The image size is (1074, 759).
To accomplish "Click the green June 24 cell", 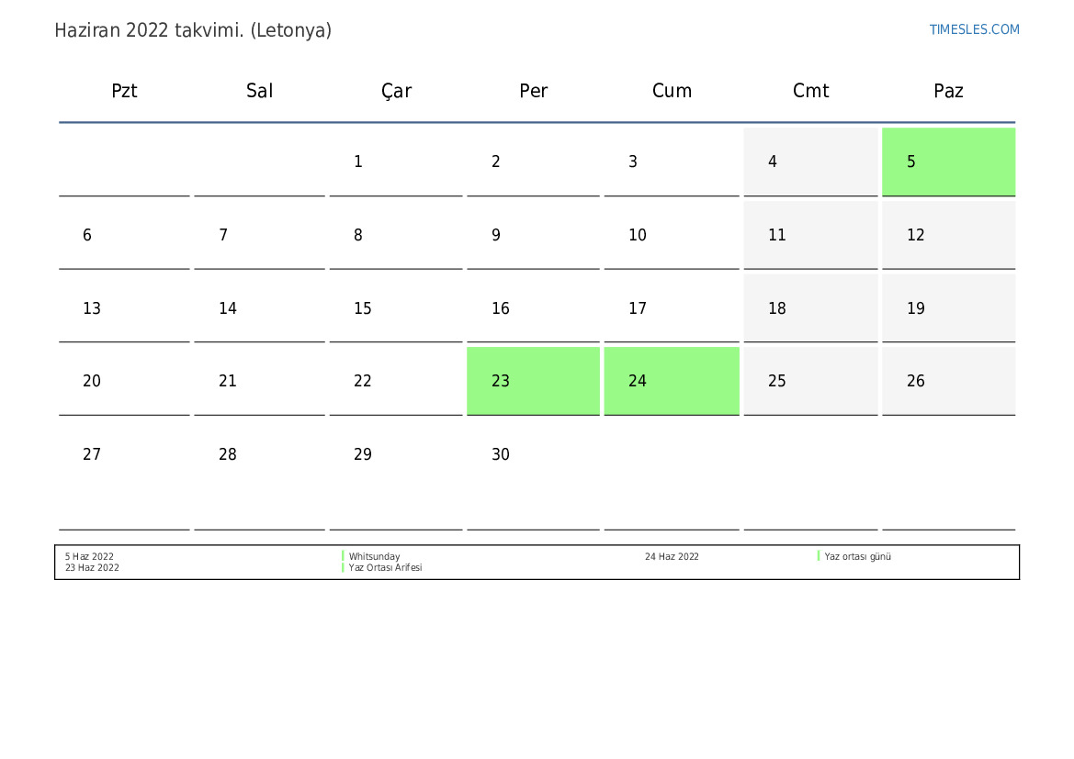I will [672, 381].
